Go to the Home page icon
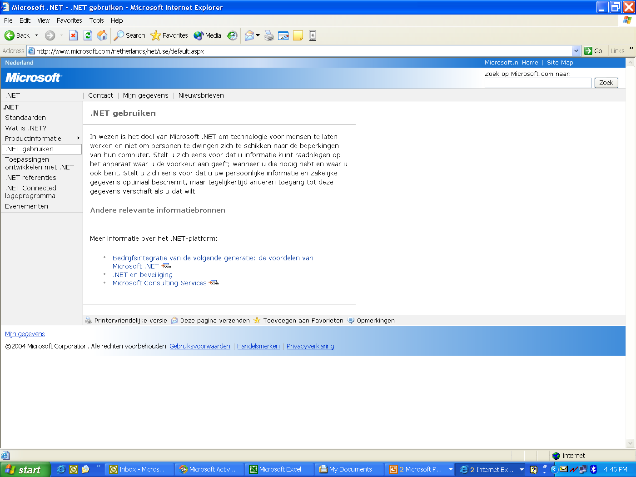The height and width of the screenshot is (477, 636). [x=103, y=35]
